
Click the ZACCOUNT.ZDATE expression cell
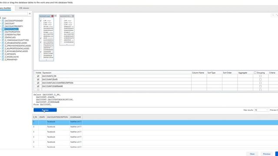(x=116, y=79)
